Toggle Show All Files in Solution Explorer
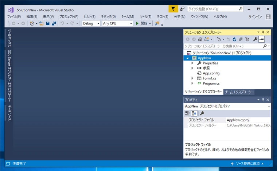The width and height of the screenshot is (277, 171). (x=247, y=39)
